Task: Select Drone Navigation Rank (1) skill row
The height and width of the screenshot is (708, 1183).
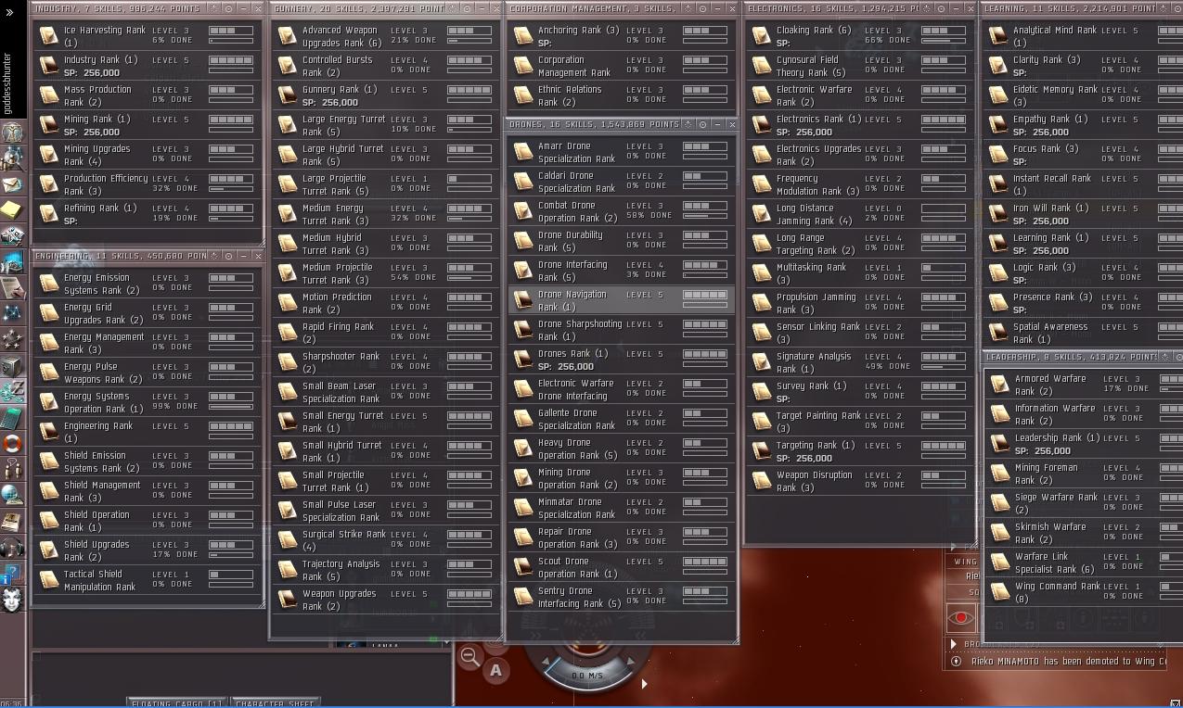Action: pos(622,300)
